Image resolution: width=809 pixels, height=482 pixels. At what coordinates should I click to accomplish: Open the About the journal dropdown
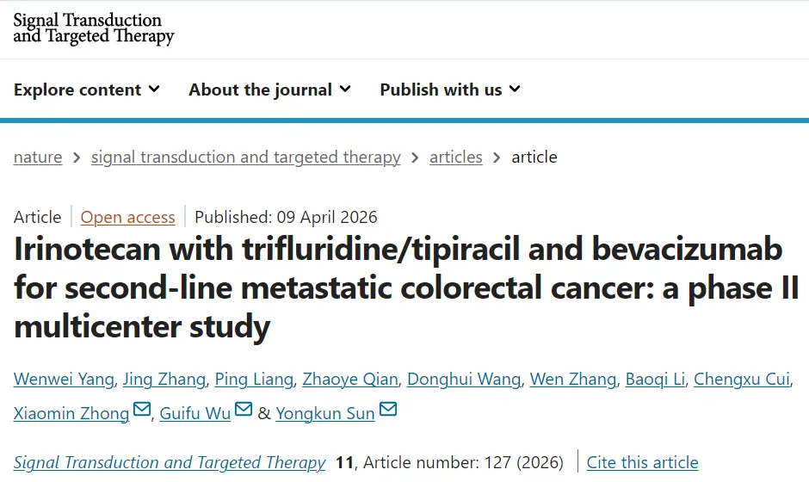269,90
